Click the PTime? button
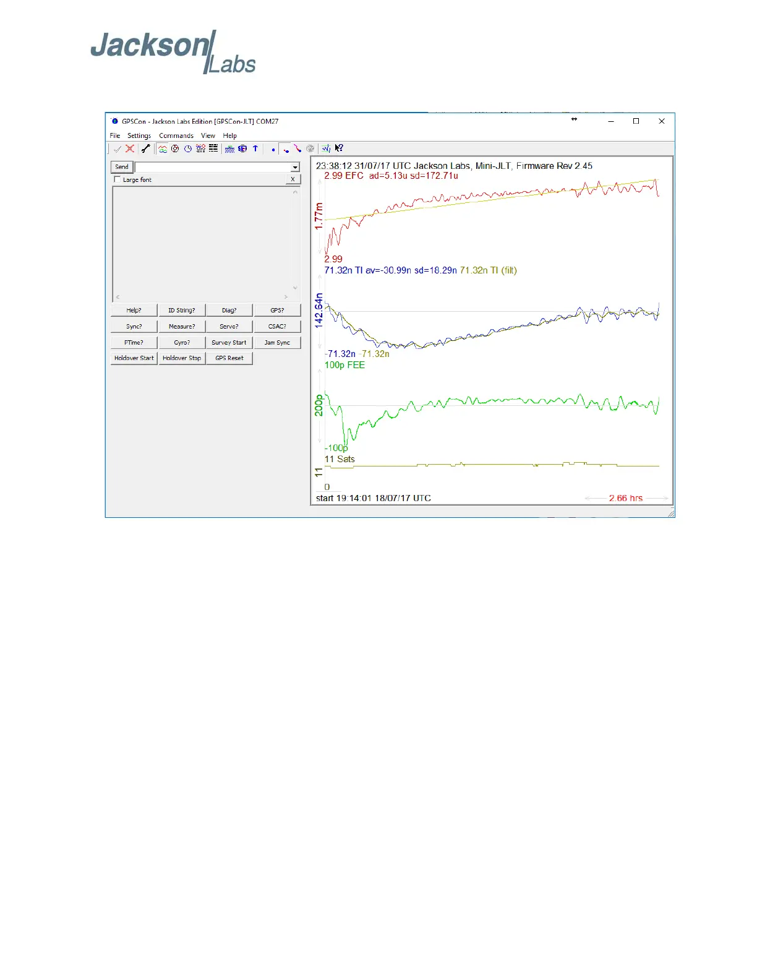757x980 pixels. pyautogui.click(x=134, y=343)
